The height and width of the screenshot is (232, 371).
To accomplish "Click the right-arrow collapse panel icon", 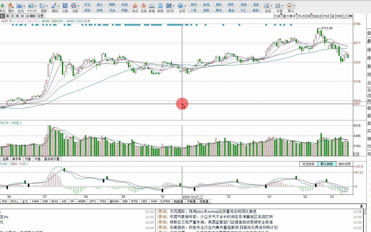I will 351,16.
